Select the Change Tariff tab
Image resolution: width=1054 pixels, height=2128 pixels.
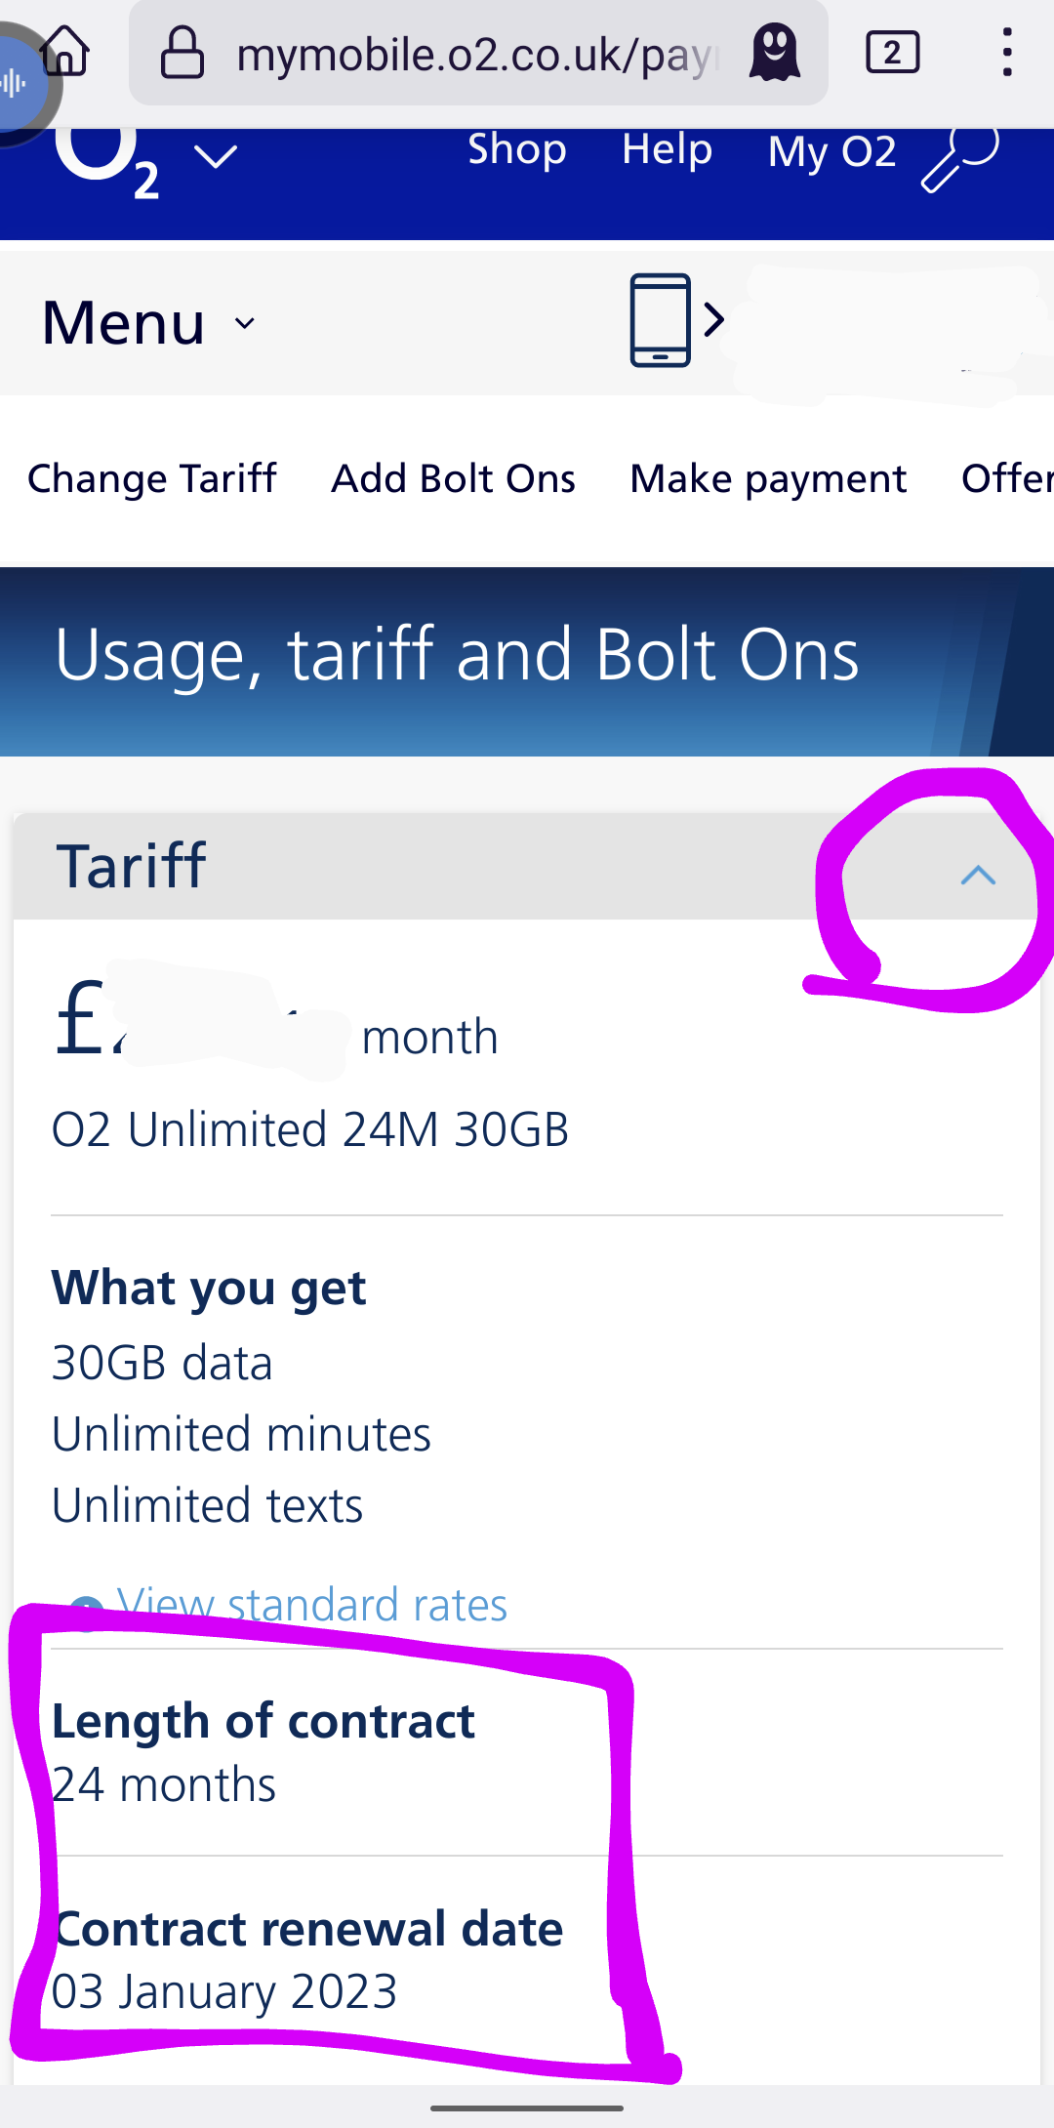152,479
